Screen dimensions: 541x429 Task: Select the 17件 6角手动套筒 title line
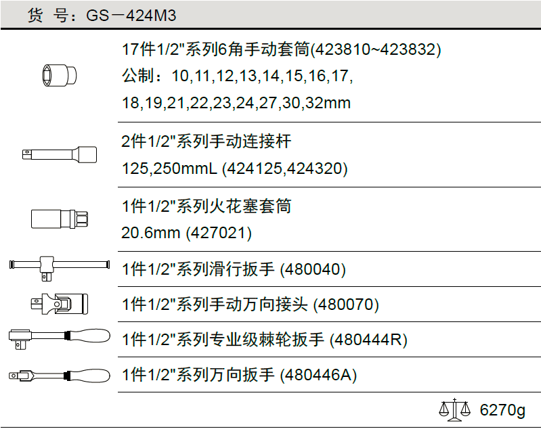click(282, 49)
